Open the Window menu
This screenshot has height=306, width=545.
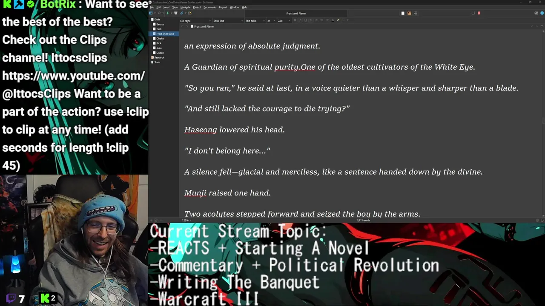coord(234,7)
